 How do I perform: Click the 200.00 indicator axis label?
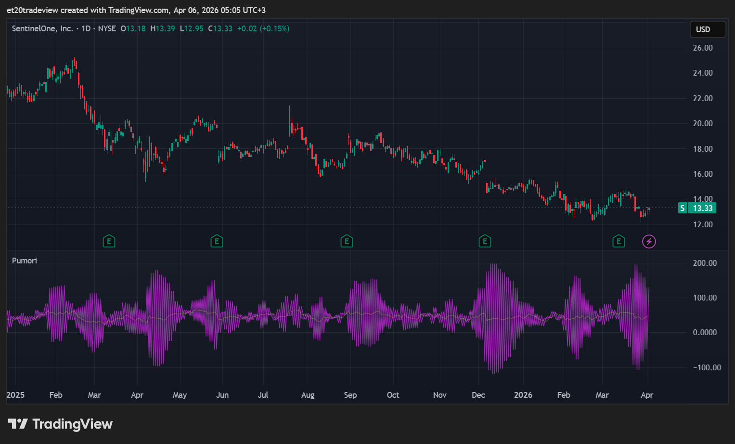(x=705, y=263)
